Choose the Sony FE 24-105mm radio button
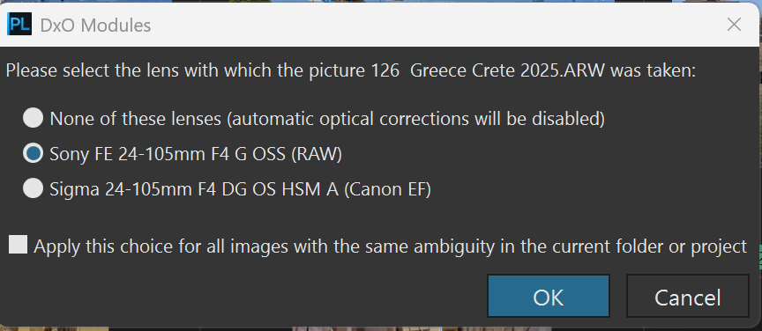 pos(34,153)
